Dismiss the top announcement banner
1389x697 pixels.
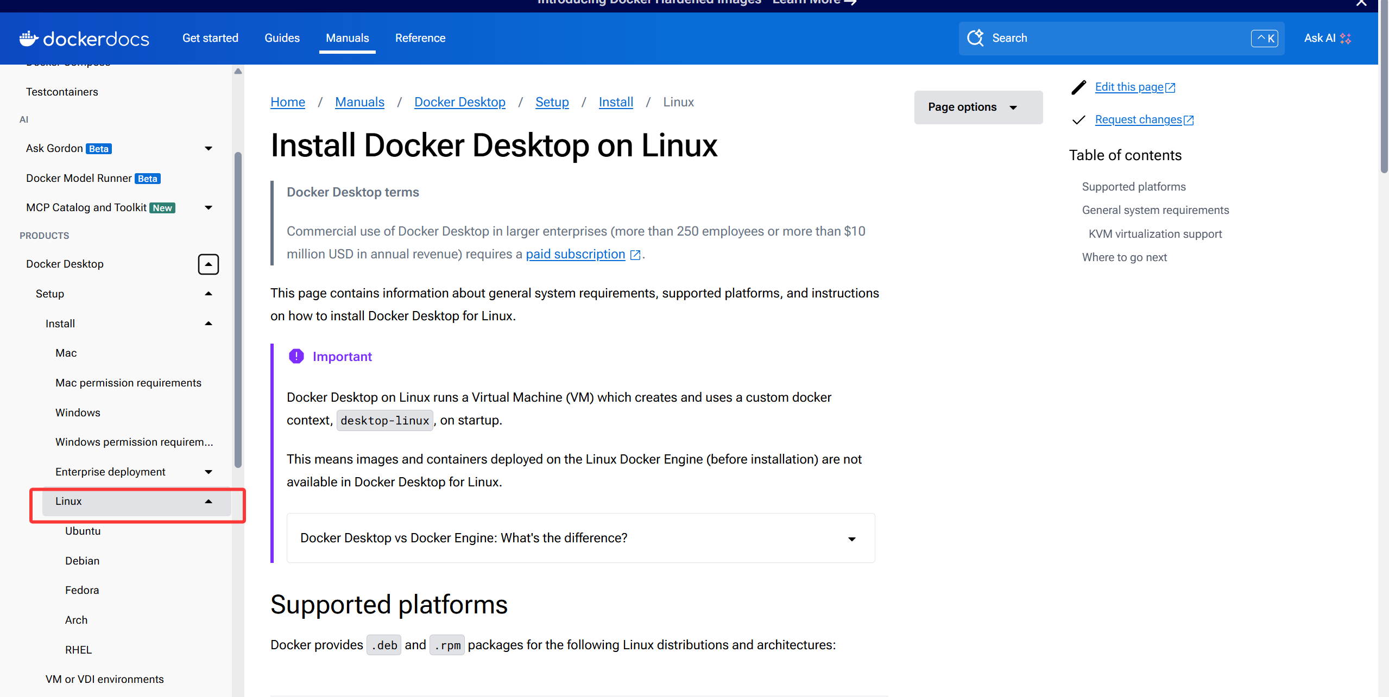pyautogui.click(x=1361, y=3)
